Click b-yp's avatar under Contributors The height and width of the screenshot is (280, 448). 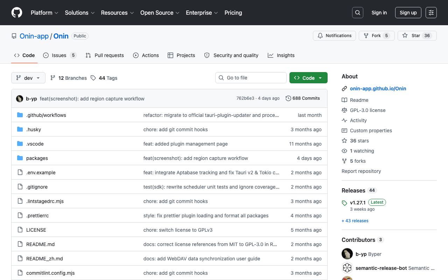pyautogui.click(x=347, y=254)
